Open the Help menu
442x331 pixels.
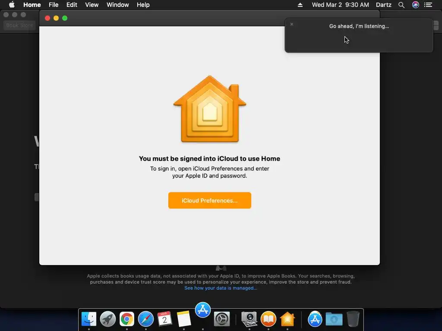point(143,5)
